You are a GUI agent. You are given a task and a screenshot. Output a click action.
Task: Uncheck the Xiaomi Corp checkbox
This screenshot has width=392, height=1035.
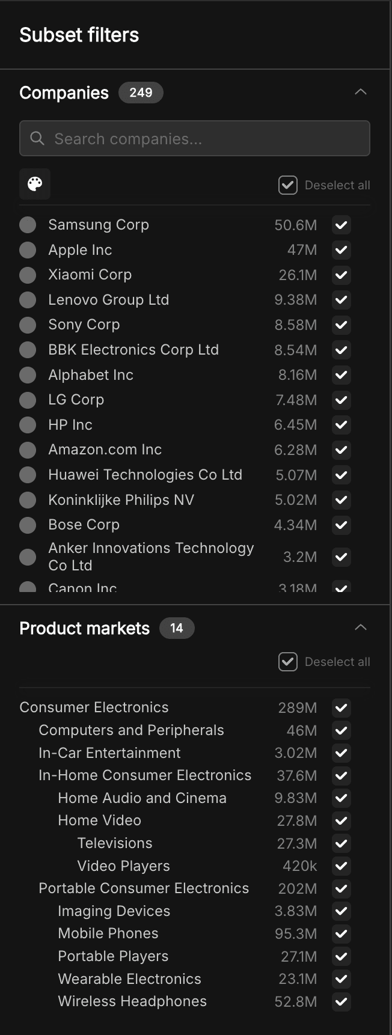pyautogui.click(x=341, y=275)
